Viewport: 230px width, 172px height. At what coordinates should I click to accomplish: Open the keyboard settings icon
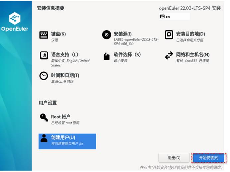[43, 35]
